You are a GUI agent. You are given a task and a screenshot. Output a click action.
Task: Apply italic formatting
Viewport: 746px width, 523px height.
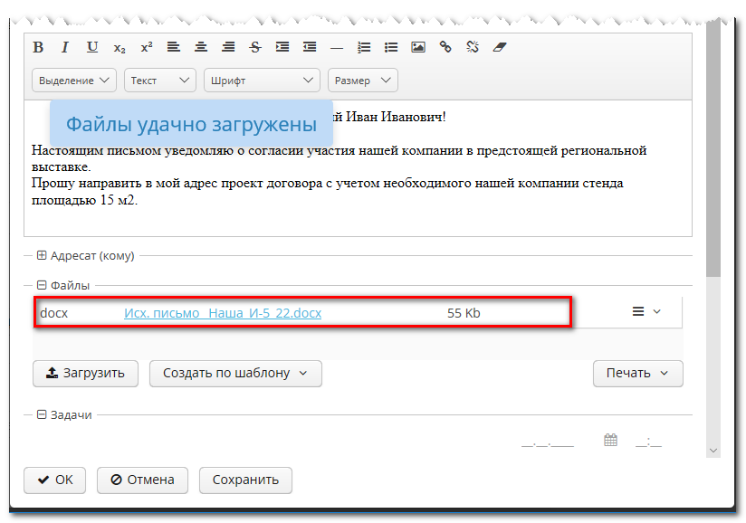(x=64, y=47)
